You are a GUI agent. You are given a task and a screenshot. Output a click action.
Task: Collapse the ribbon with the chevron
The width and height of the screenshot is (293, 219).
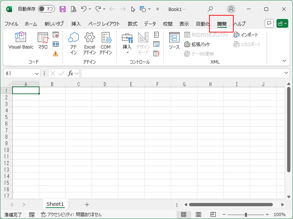[284, 61]
